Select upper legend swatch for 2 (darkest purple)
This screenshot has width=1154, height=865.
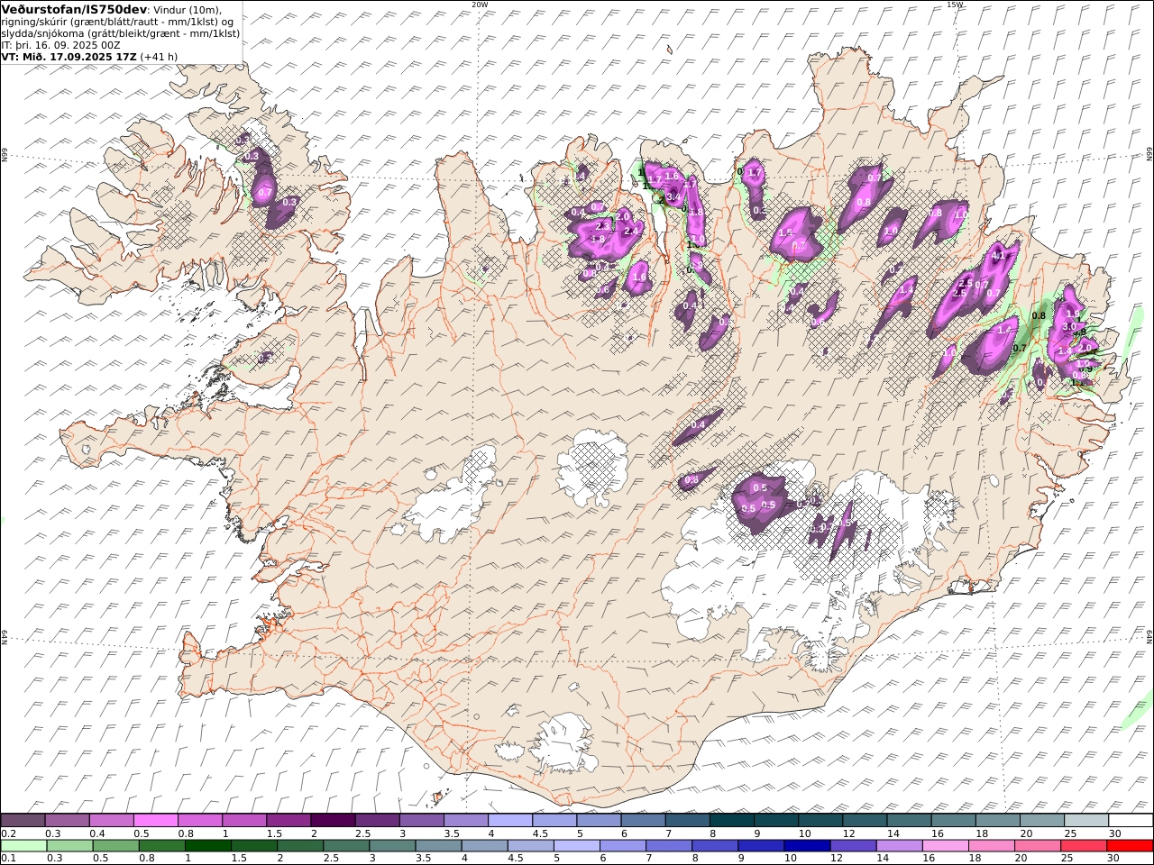333,820
